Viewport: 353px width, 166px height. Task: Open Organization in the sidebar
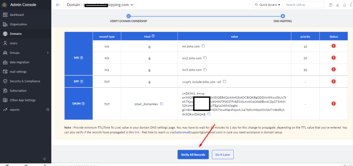pyautogui.click(x=26, y=24)
